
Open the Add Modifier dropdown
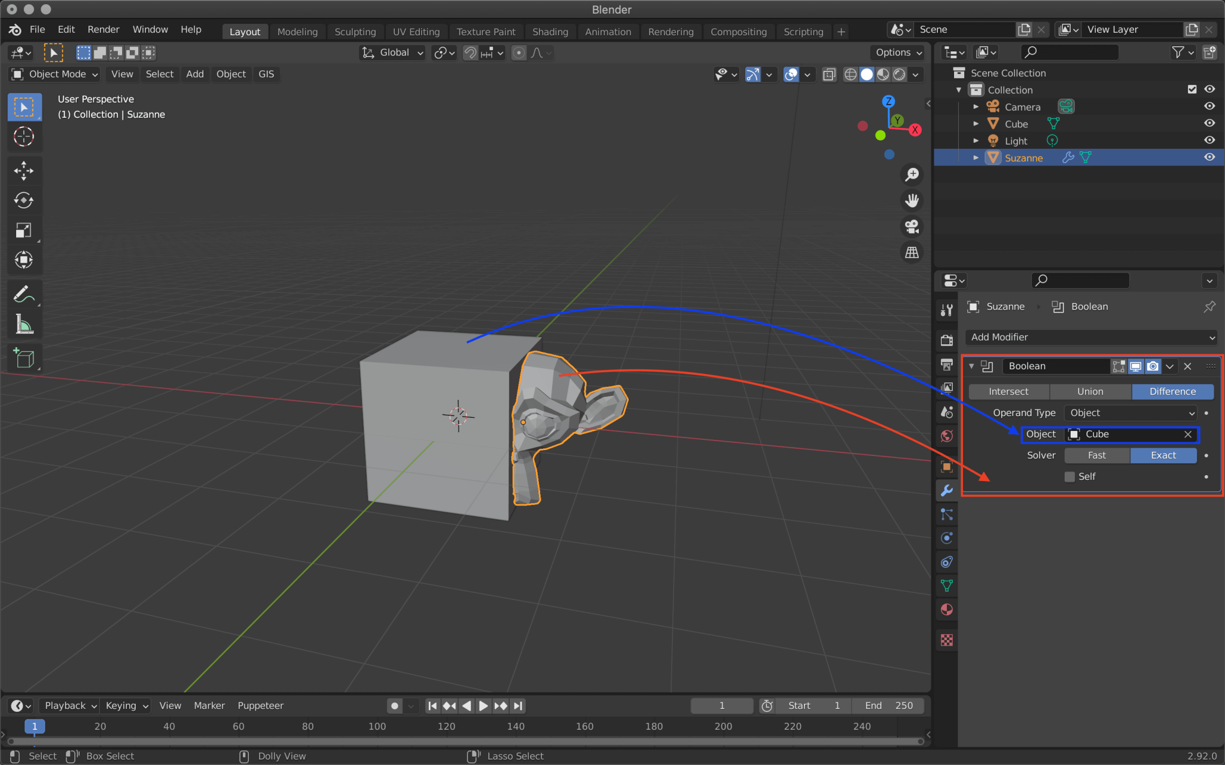pos(1090,337)
